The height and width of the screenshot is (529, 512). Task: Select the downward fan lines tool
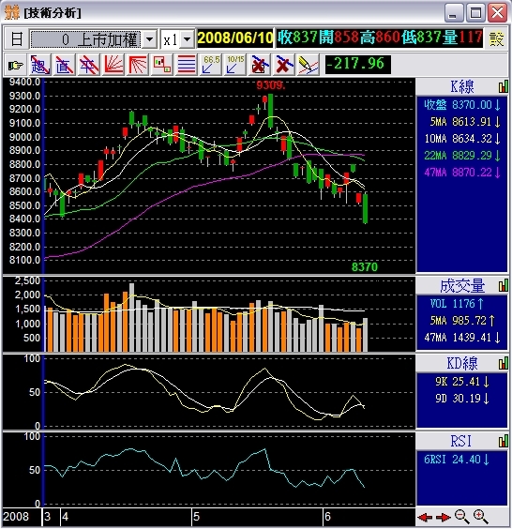click(138, 65)
